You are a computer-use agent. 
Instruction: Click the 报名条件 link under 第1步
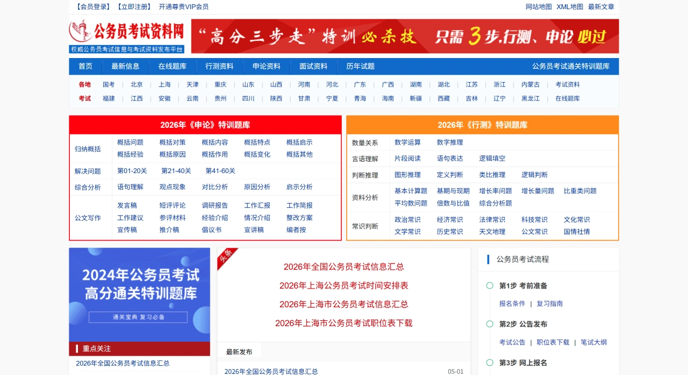511,304
